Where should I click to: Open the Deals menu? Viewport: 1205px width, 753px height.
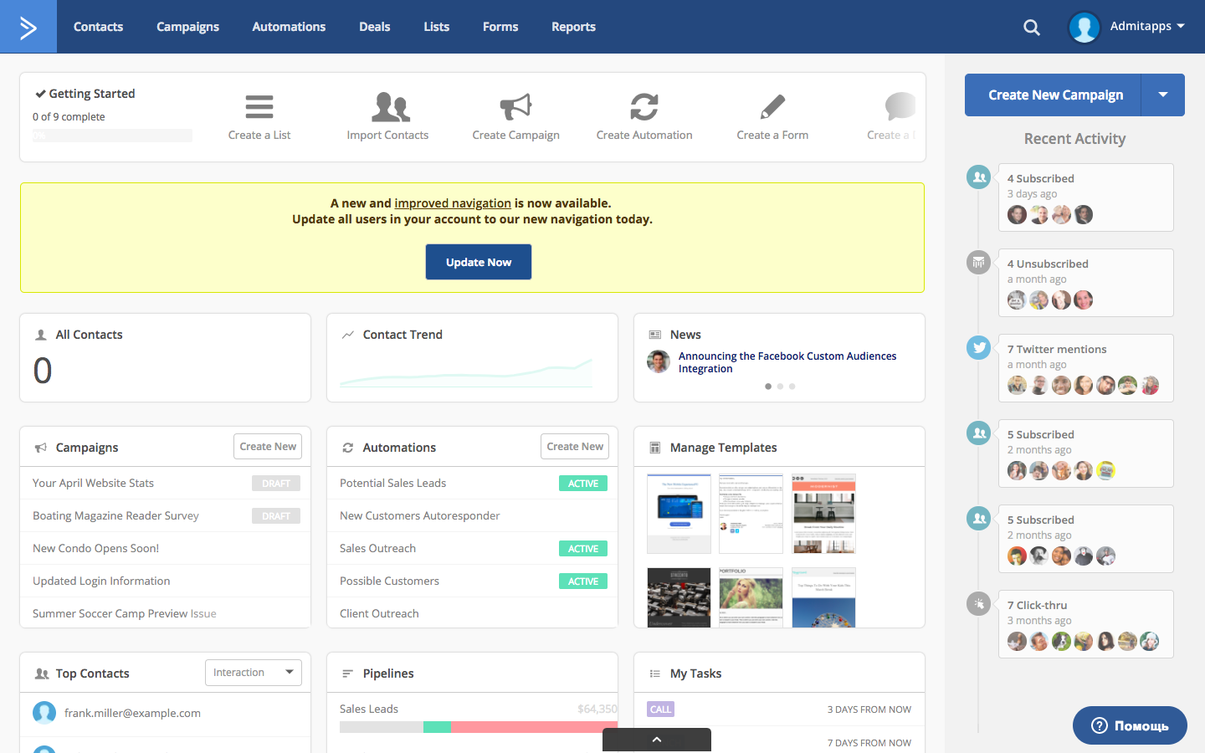click(375, 27)
